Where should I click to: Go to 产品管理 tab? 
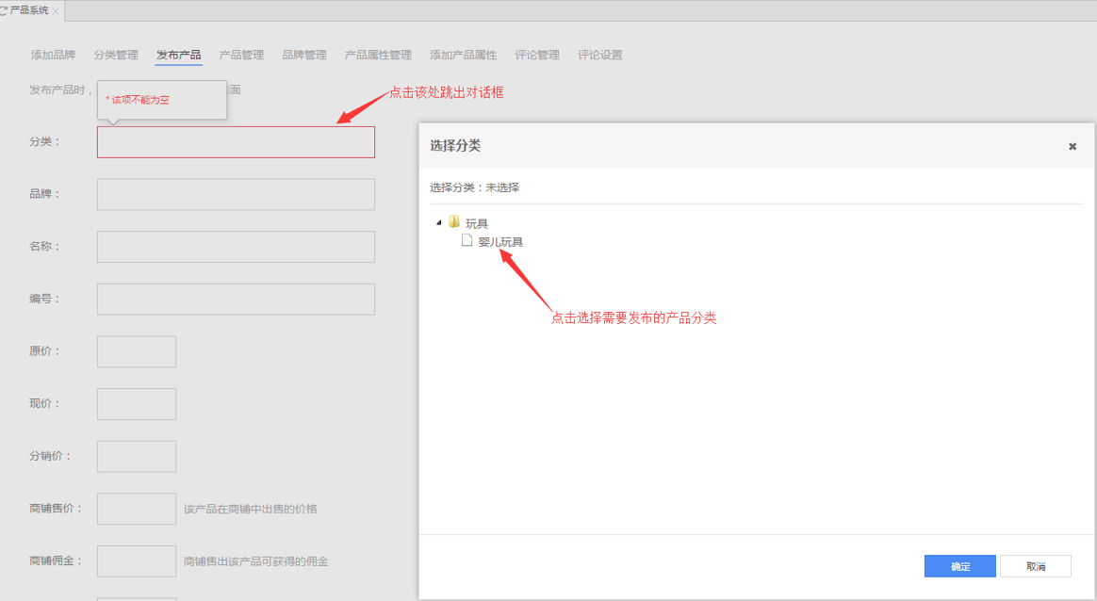241,55
